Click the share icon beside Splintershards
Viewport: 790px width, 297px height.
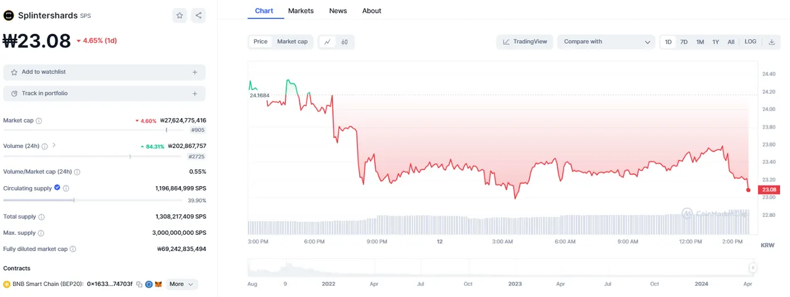[198, 15]
